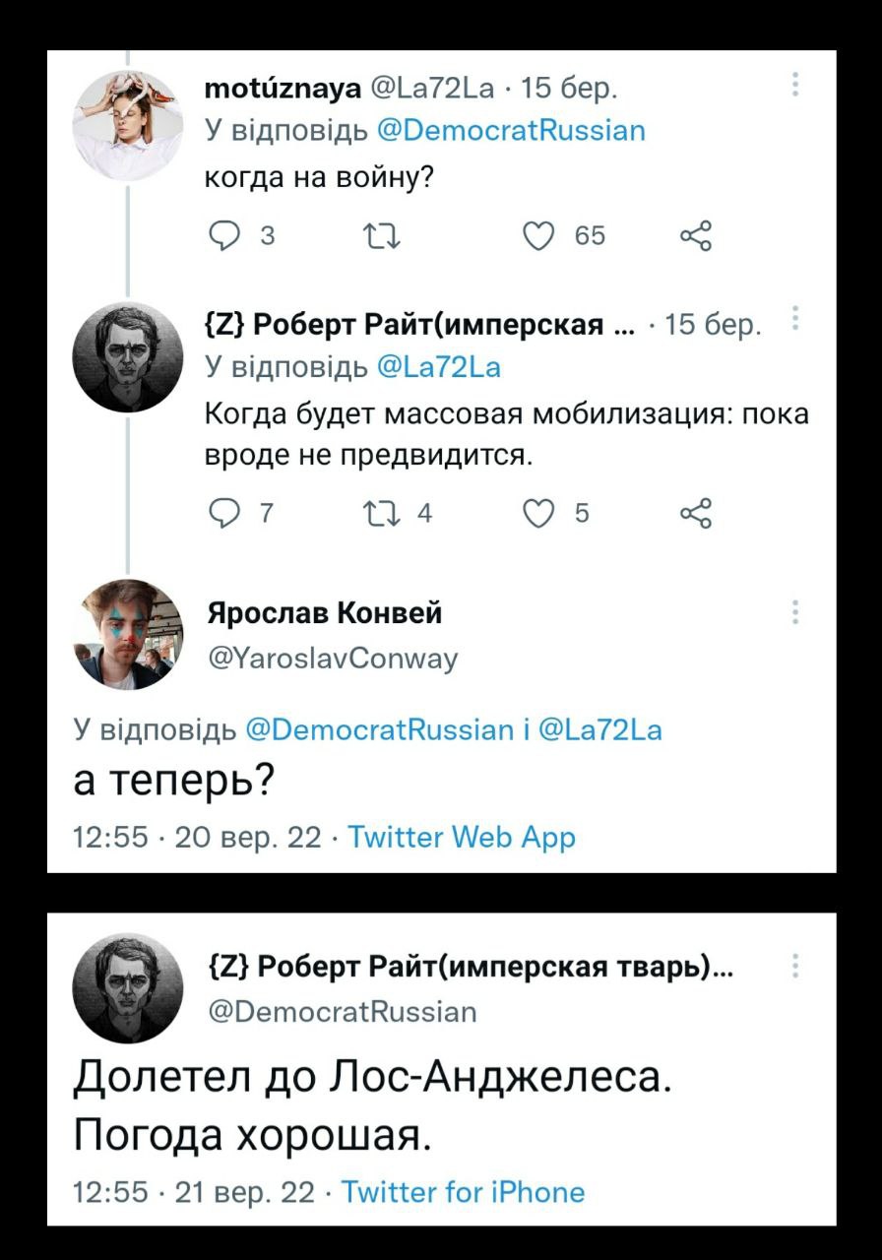The width and height of the screenshot is (882, 1260).
Task: Reply to motúznaya's tweet
Action: [224, 236]
